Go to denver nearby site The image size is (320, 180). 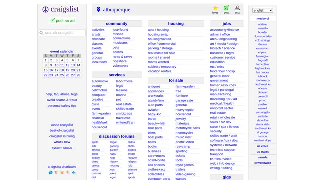[262, 44]
